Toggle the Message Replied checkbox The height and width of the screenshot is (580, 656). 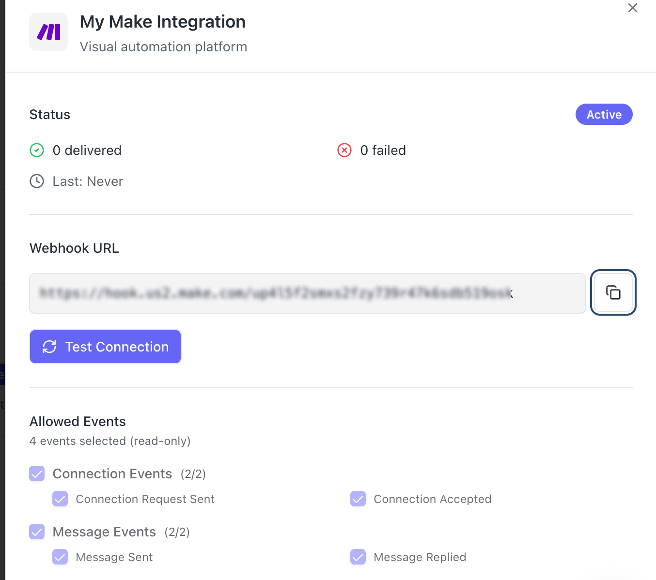pyautogui.click(x=358, y=557)
